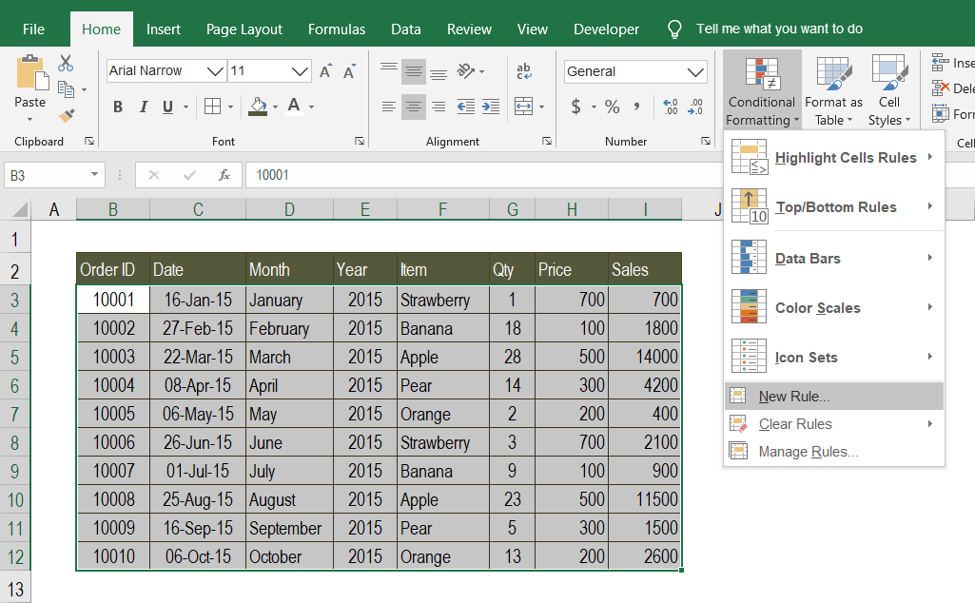The image size is (975, 603).
Task: Open the font size 11 dropdown
Action: (300, 71)
